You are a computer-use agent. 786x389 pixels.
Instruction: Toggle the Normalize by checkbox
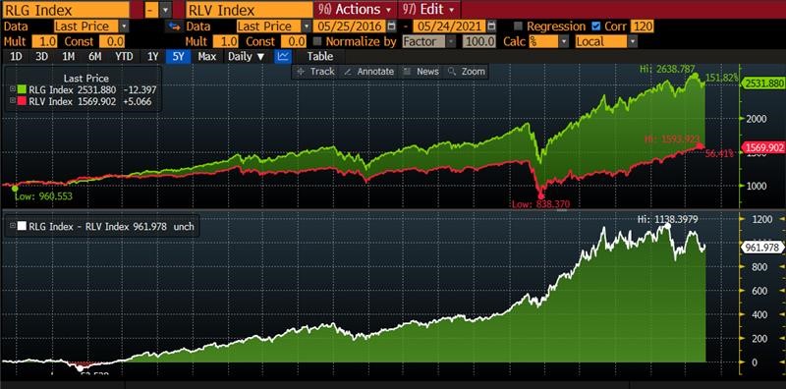317,41
